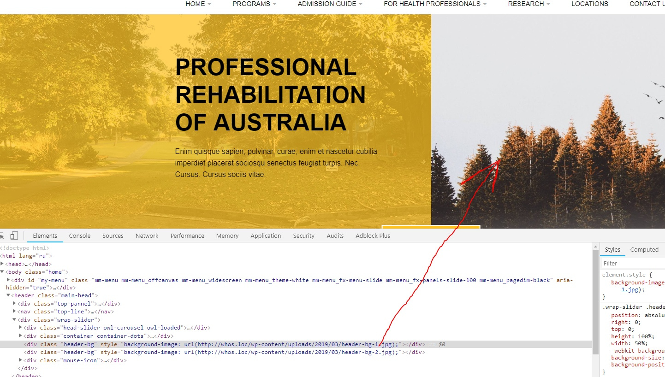The height and width of the screenshot is (377, 665).
Task: Open FOR HEALTH PROFESSIONALS dropdown menu
Action: tap(435, 4)
